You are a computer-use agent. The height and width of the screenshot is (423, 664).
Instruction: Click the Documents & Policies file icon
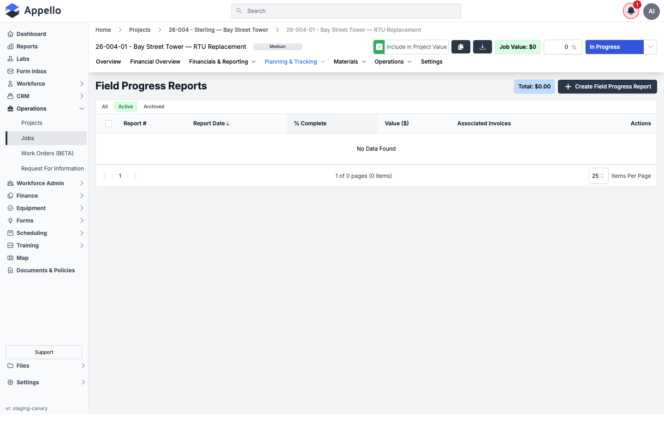pos(10,270)
